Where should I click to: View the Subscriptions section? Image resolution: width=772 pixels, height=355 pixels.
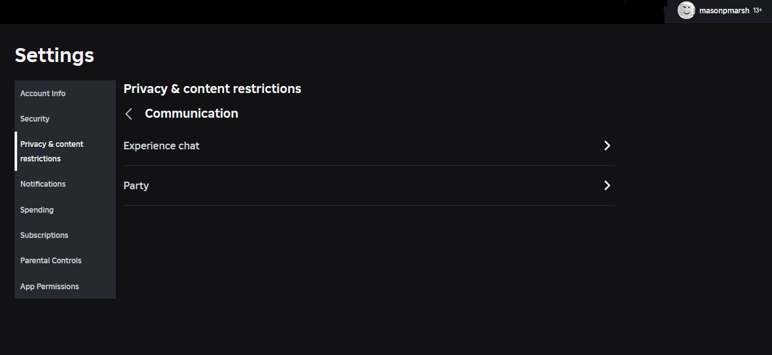coord(65,235)
